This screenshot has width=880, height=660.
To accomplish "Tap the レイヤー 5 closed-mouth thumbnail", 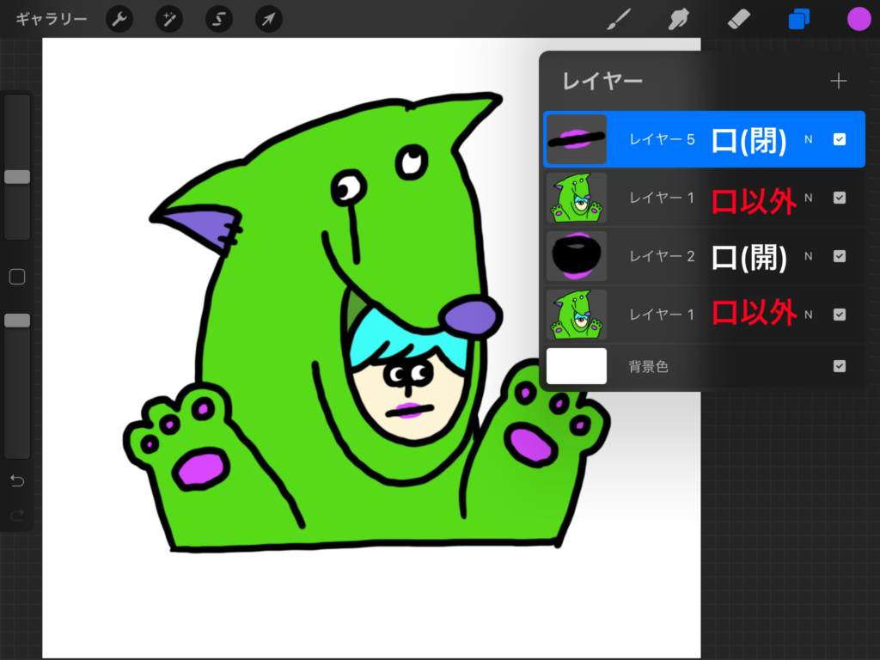I will 577,139.
